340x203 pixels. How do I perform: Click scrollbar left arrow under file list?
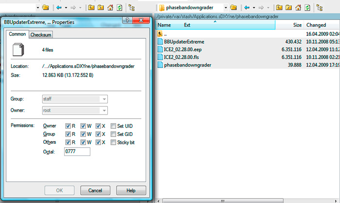pos(158,201)
